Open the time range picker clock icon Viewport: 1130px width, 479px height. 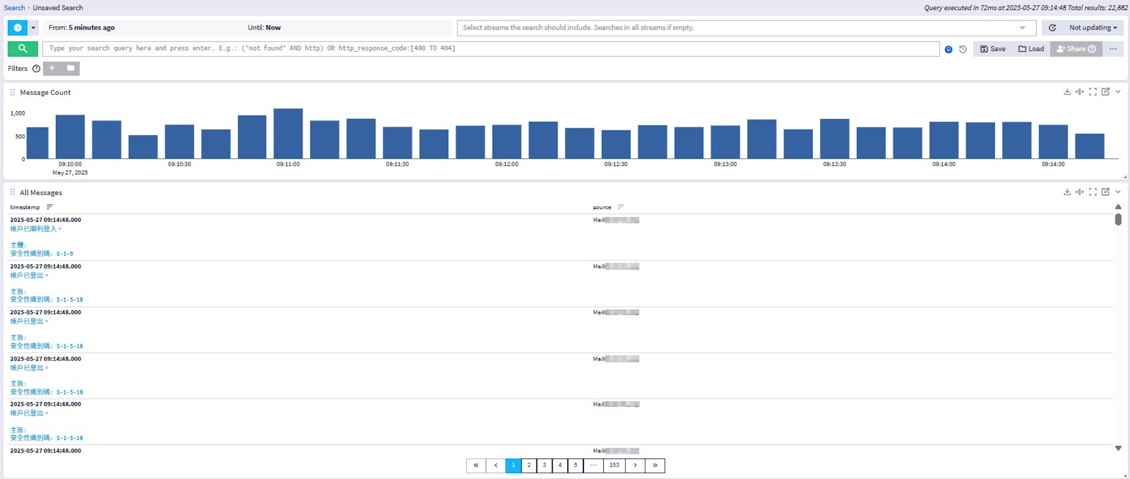coord(17,28)
